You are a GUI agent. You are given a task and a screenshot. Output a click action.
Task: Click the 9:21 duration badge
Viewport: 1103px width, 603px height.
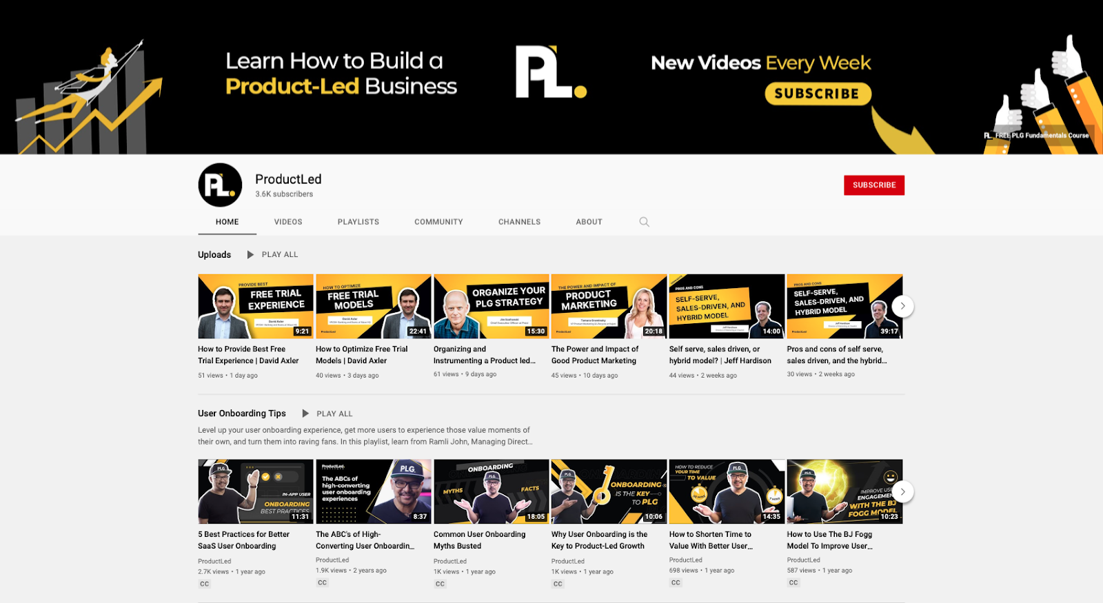pyautogui.click(x=302, y=331)
